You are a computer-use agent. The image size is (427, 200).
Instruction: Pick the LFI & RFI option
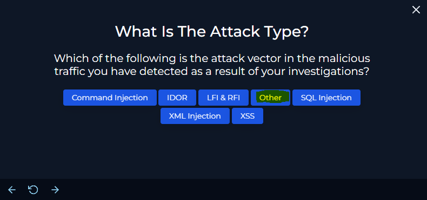(x=223, y=98)
